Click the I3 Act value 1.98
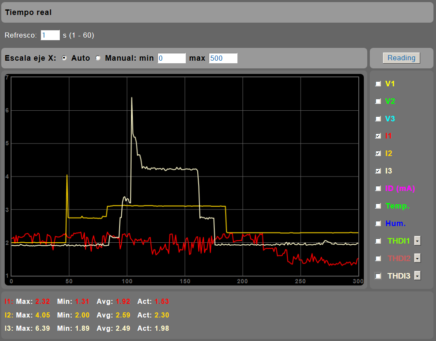This screenshot has width=436, height=341. pyautogui.click(x=162, y=329)
